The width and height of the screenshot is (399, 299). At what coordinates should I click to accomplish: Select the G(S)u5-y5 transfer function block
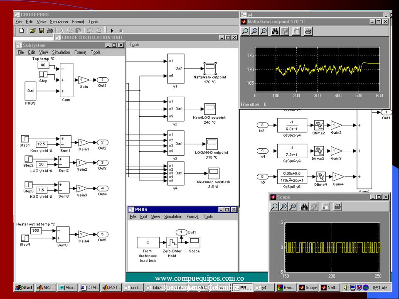[292, 177]
